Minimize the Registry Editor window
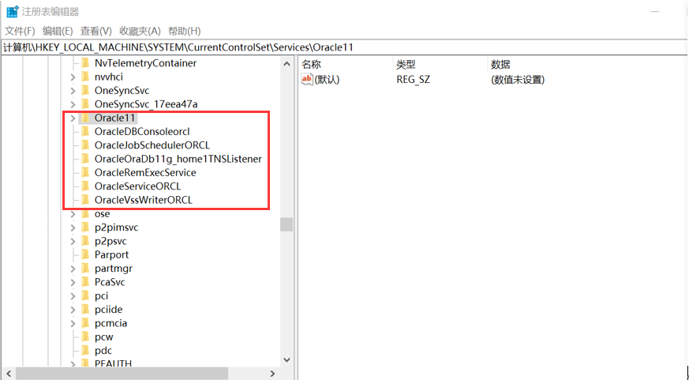Viewport: 689px width, 380px height. [655, 11]
